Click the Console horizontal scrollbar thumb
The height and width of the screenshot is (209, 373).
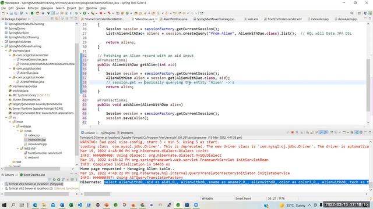click(x=97, y=194)
